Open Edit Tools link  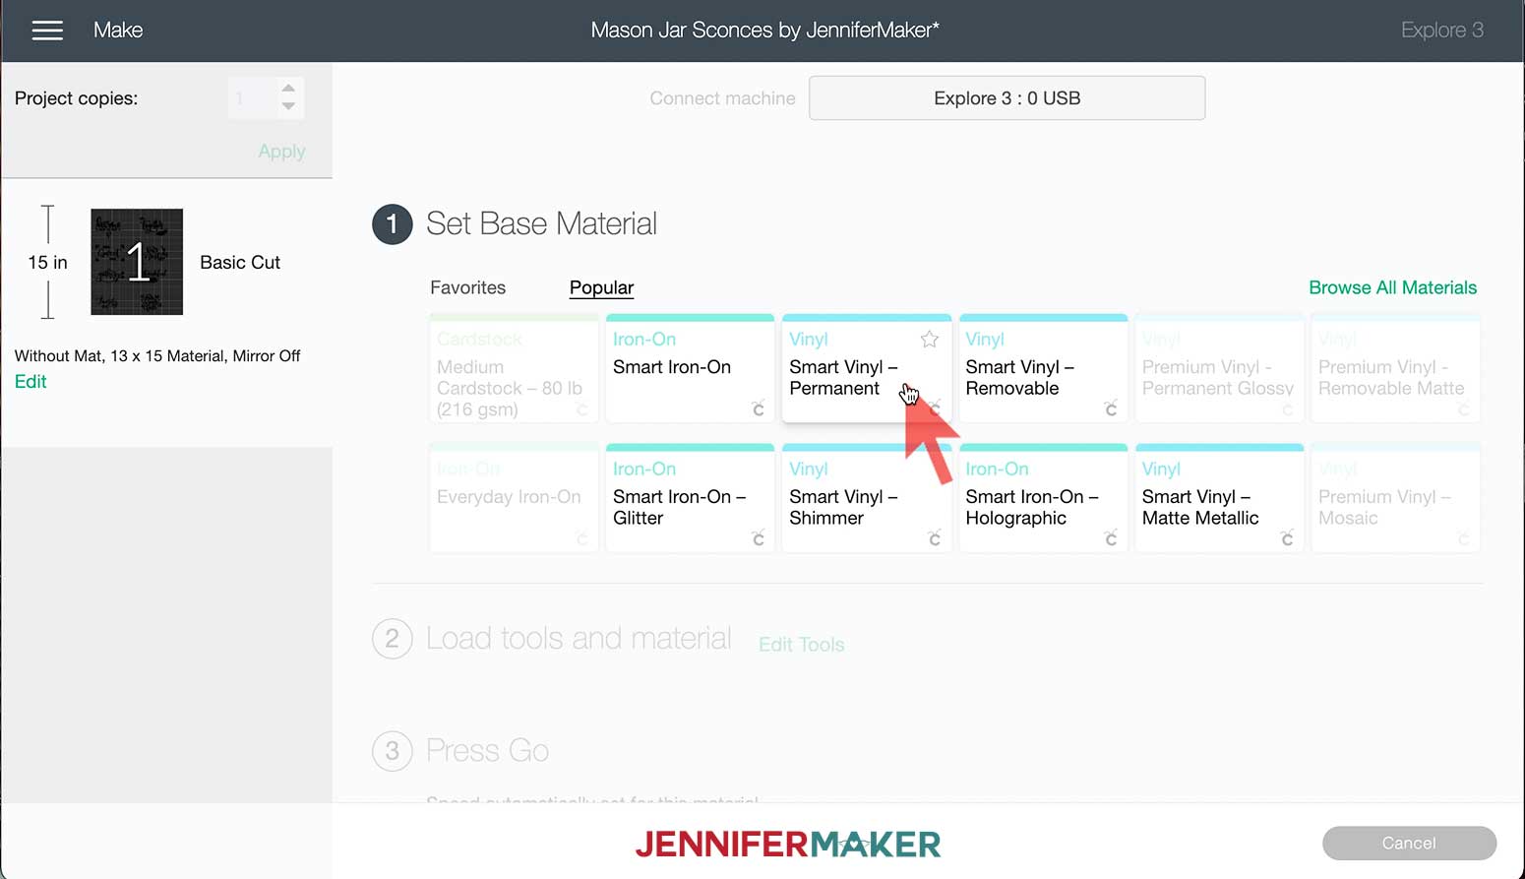click(x=801, y=645)
